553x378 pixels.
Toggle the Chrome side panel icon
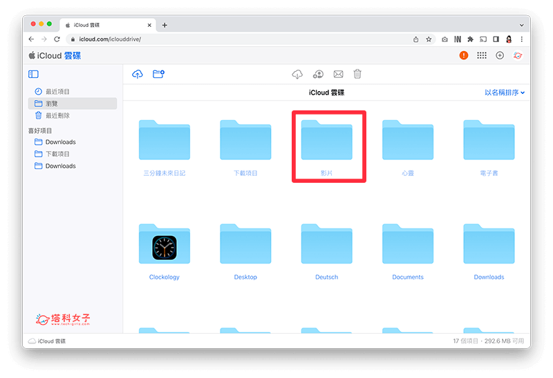(x=496, y=39)
